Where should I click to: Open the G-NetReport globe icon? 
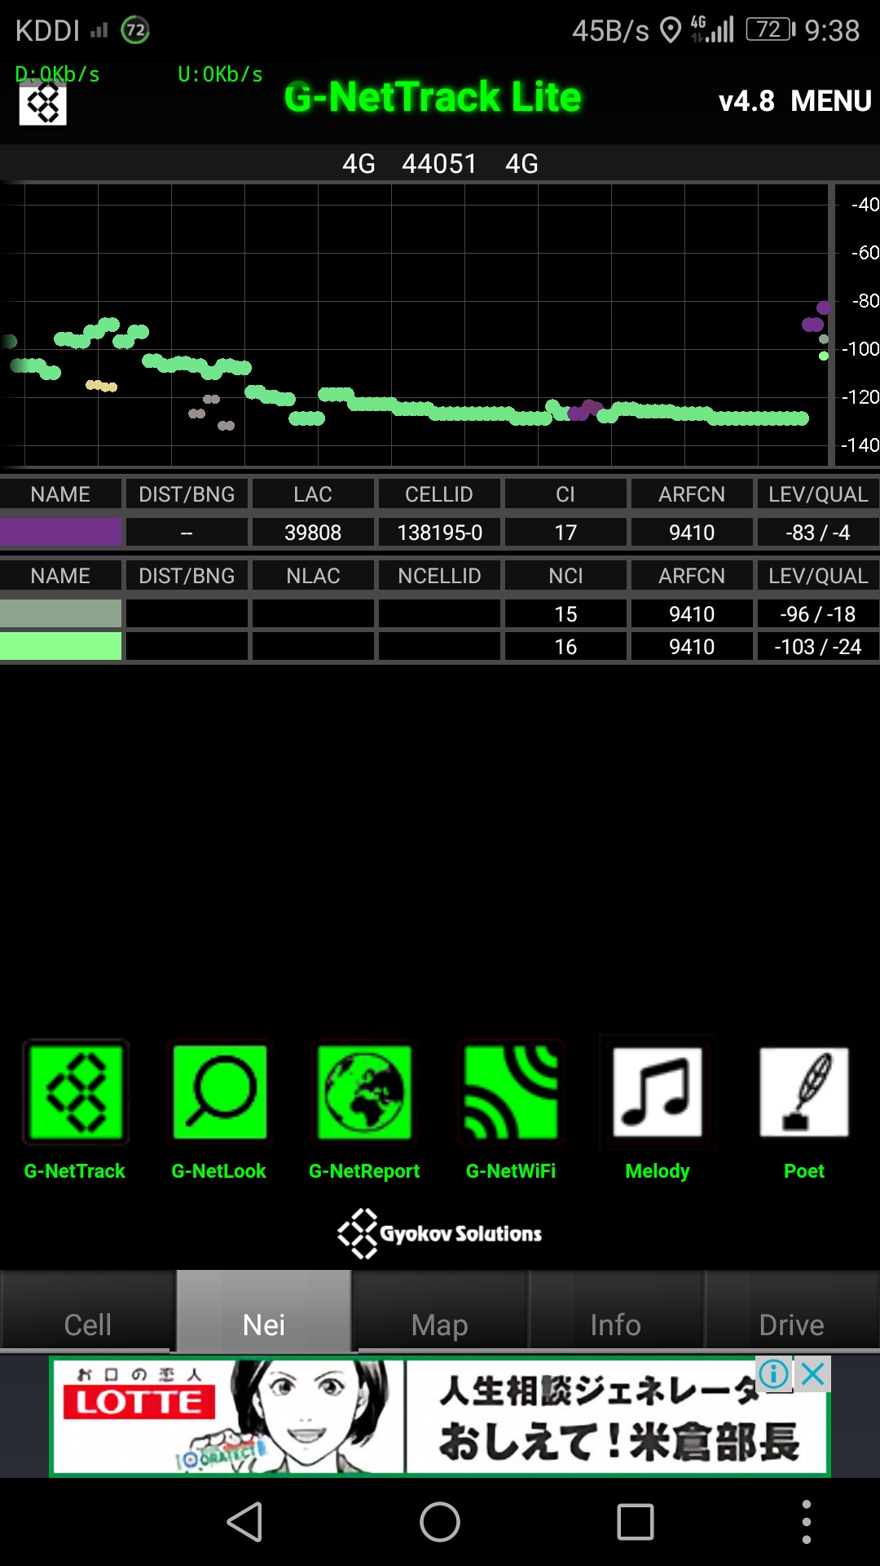(364, 1092)
